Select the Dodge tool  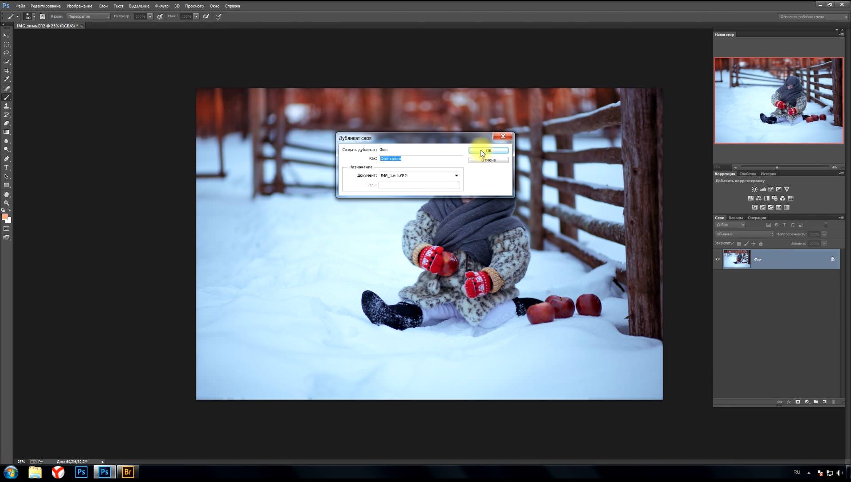(x=6, y=150)
